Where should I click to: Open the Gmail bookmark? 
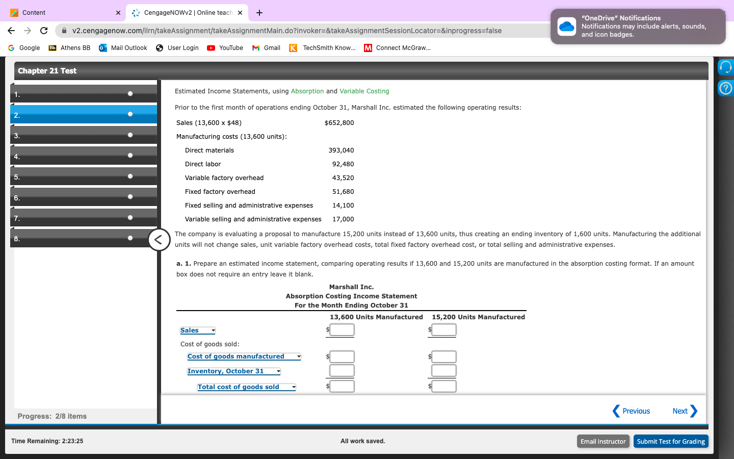[x=266, y=48]
